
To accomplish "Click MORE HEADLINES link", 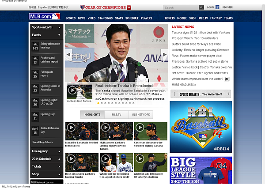I will pyautogui.click(x=184, y=85).
